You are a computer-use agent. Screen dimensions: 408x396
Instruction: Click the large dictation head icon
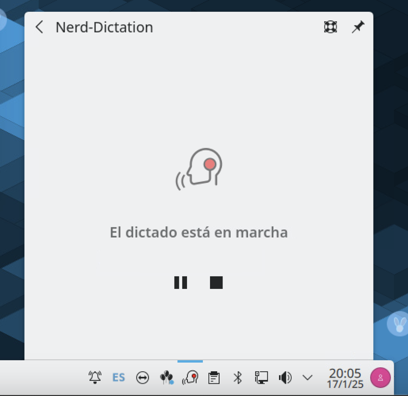coord(199,169)
